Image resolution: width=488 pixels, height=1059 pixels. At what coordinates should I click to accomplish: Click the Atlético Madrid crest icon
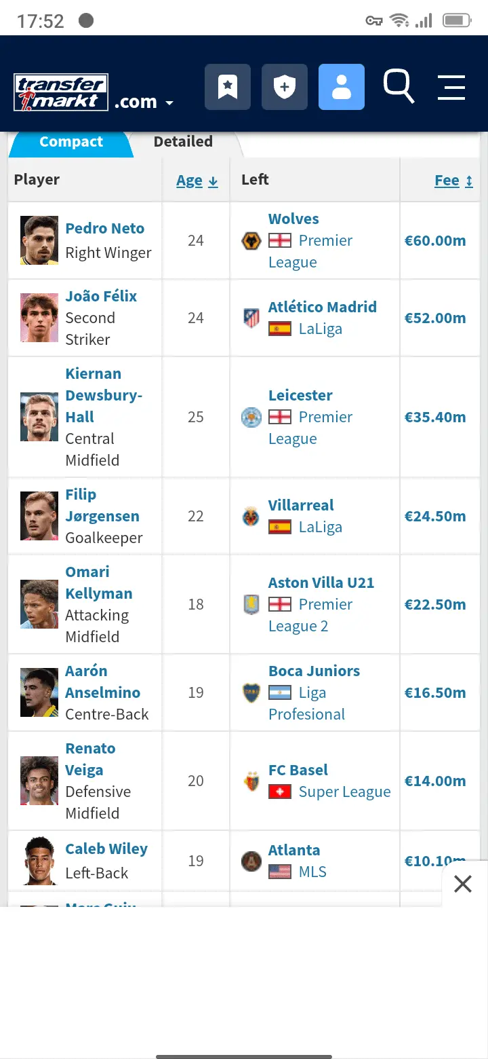[251, 318]
